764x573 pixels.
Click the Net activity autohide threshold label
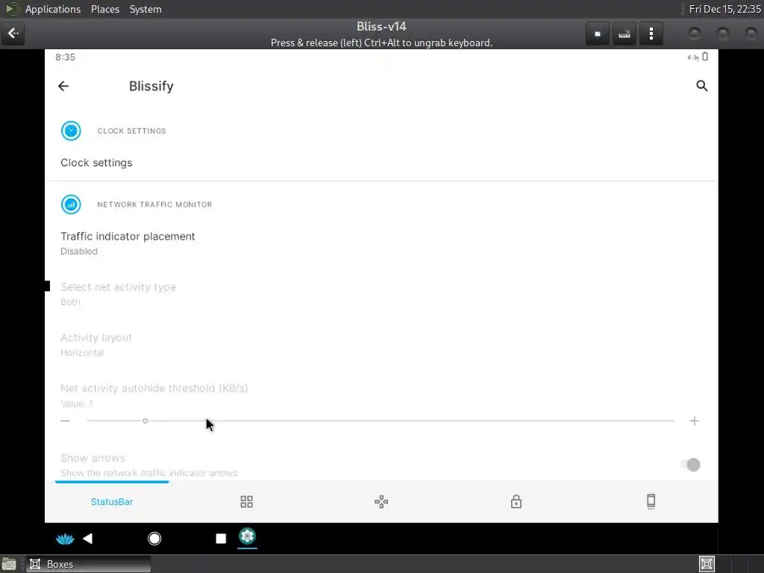click(154, 388)
